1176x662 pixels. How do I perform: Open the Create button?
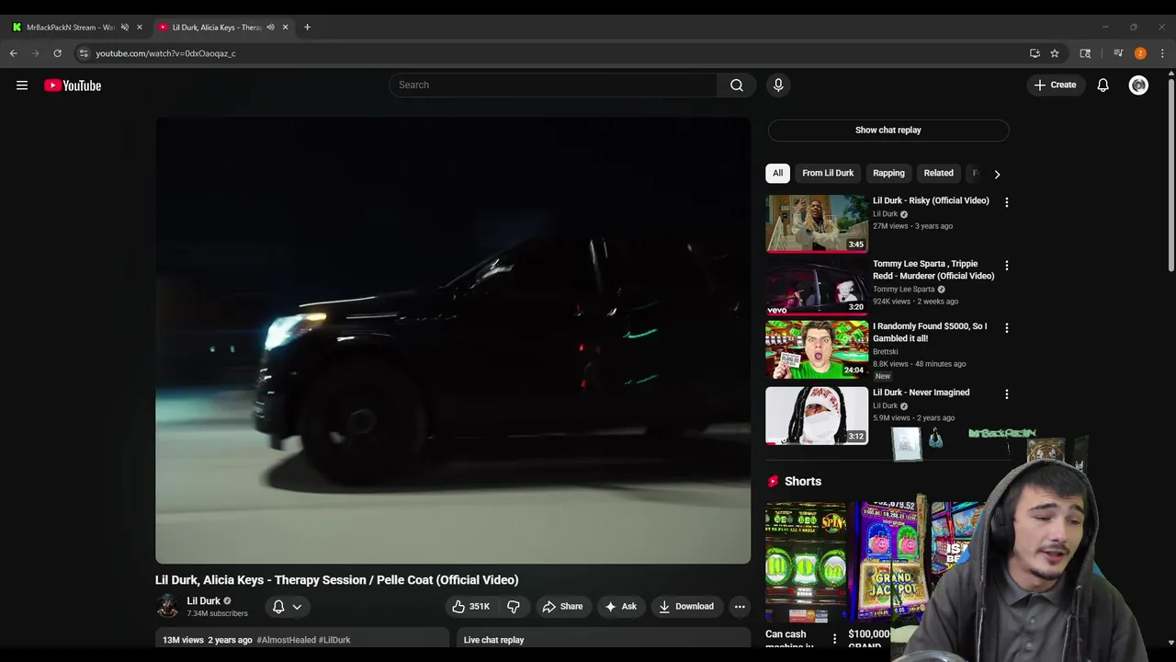(1055, 85)
